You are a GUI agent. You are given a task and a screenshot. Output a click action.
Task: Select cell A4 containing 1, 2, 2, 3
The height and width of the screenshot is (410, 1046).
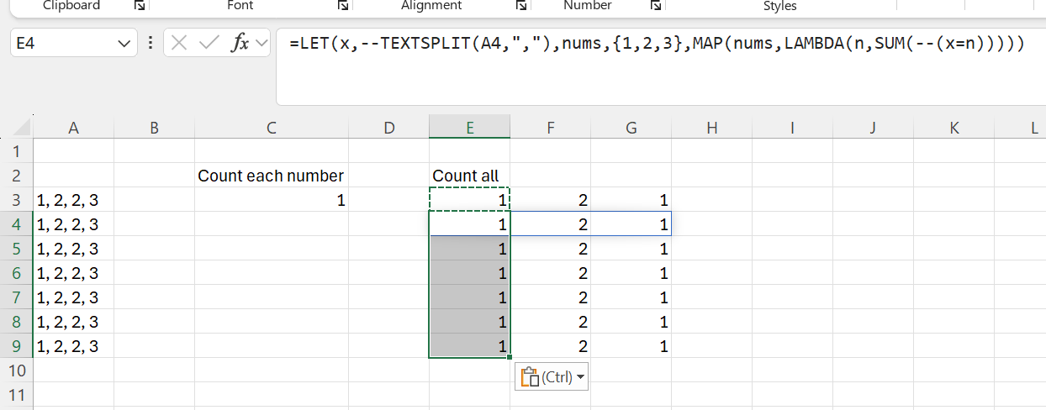[73, 224]
